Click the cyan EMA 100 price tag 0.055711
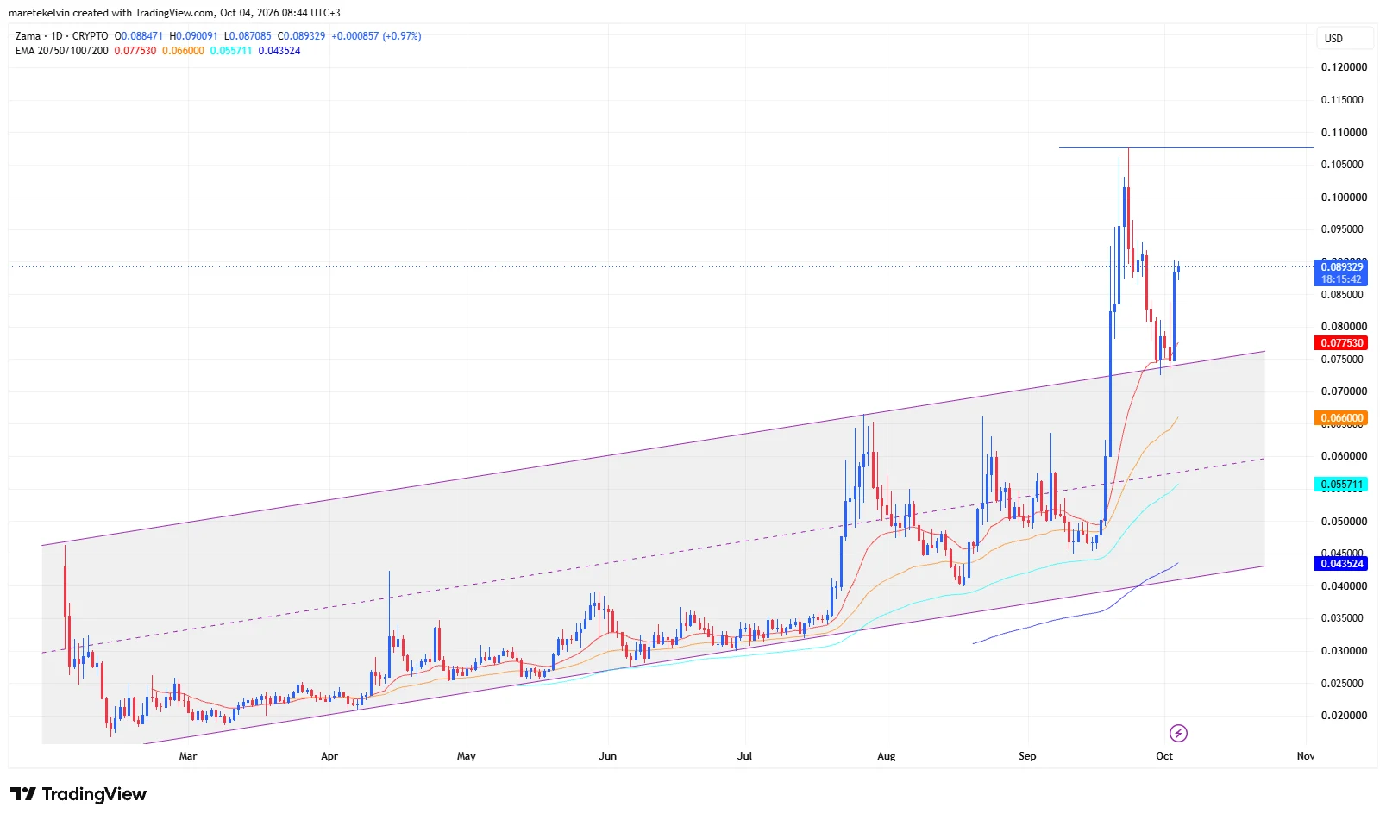 [x=1341, y=485]
